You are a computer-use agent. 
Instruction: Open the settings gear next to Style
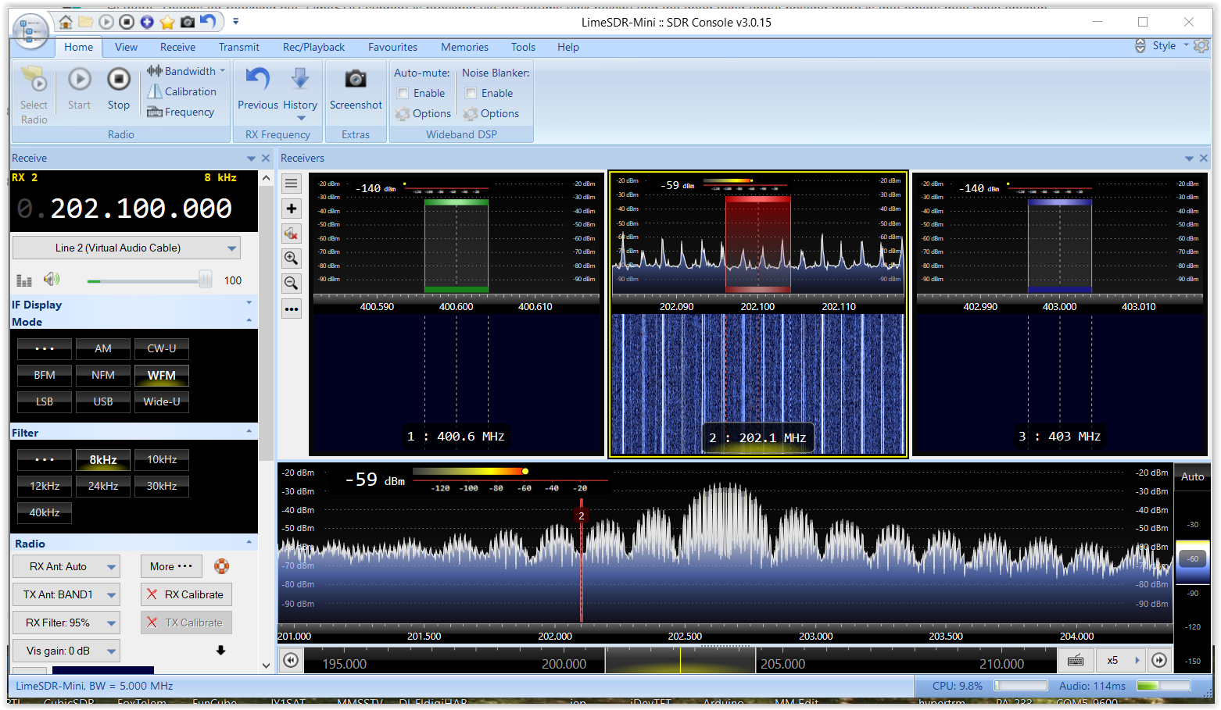click(1201, 46)
